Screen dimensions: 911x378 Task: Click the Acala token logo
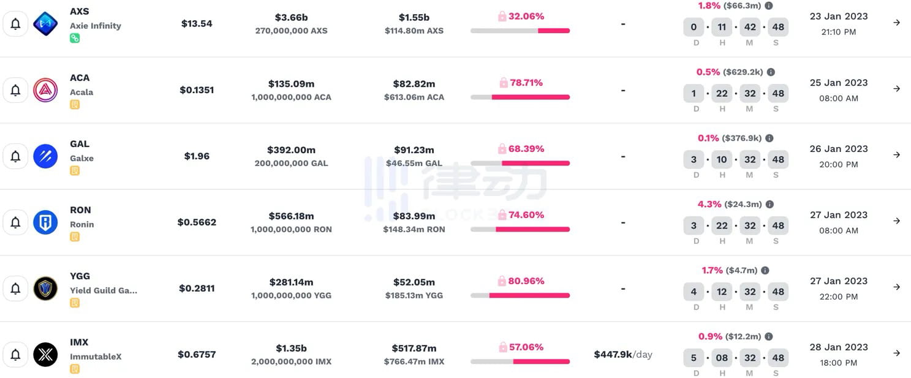click(x=45, y=90)
